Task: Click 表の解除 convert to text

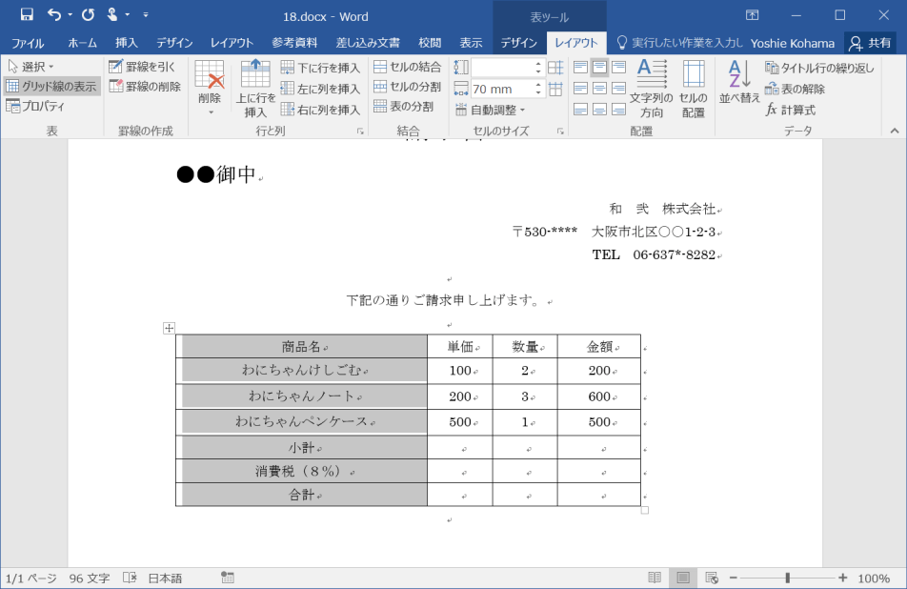Action: point(795,89)
